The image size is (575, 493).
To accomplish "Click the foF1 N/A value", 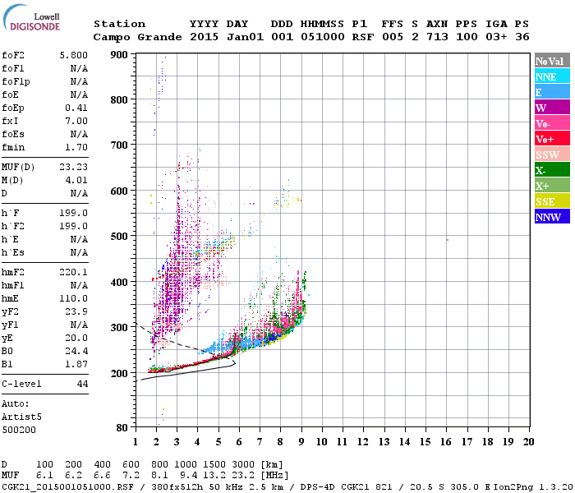I will coord(79,68).
